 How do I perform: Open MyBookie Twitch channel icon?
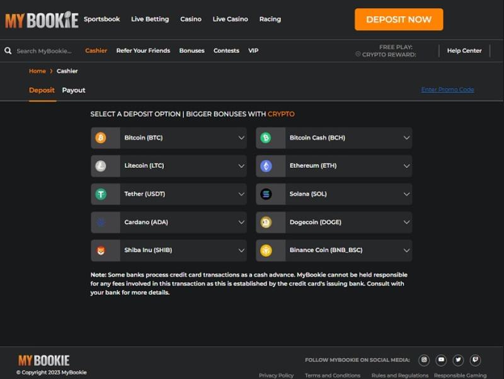tap(475, 360)
